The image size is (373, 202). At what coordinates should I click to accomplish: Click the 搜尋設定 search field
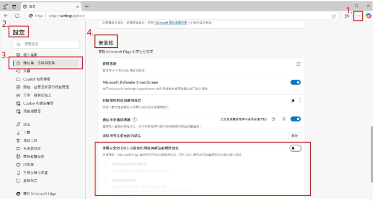46,44
